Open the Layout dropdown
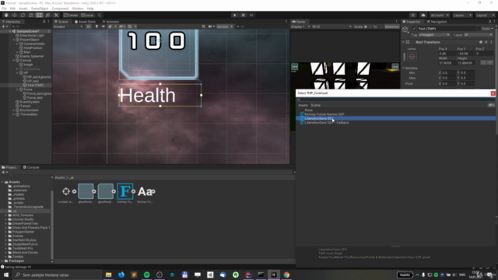This screenshot has height=280, width=498. coord(485,15)
